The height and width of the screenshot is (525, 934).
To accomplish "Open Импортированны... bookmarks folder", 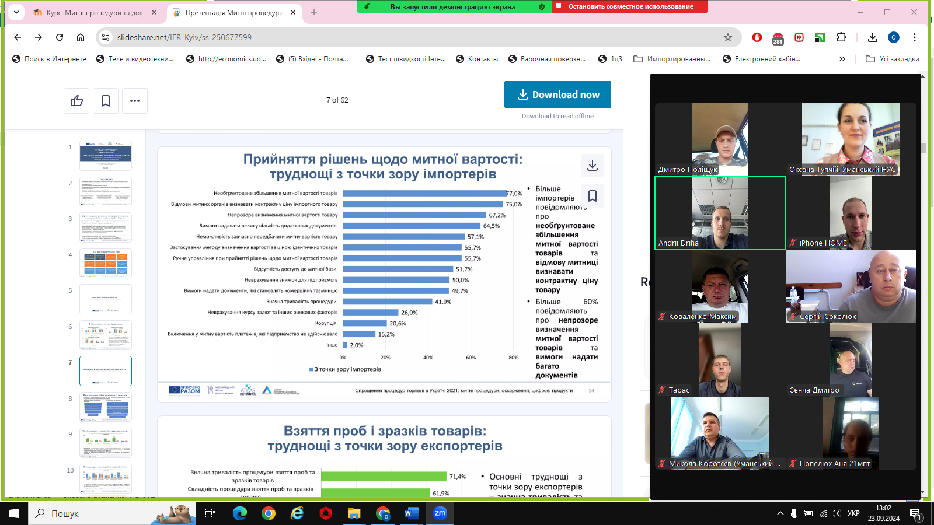I will 672,59.
